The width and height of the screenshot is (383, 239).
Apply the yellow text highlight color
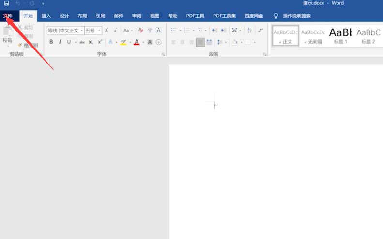(x=123, y=42)
